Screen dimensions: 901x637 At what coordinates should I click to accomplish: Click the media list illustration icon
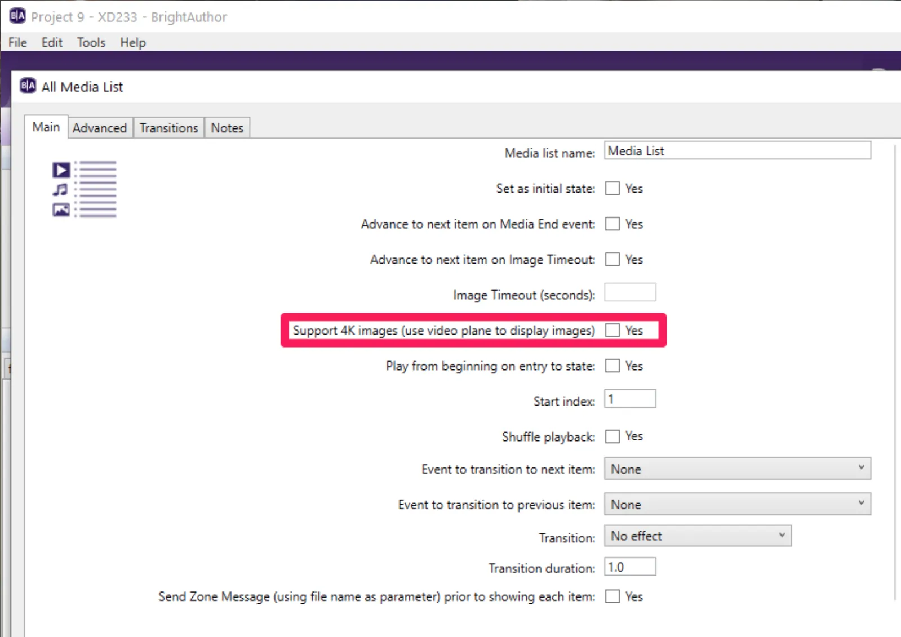85,189
